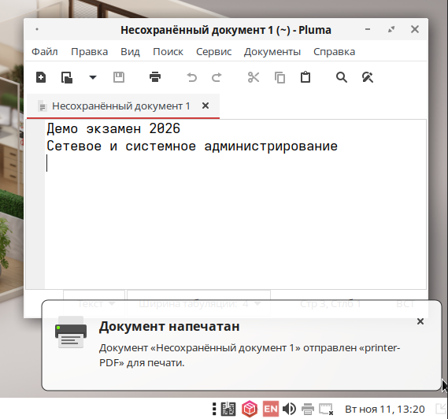Create a new document with toolbar icon
The width and height of the screenshot is (448, 419).
coord(41,77)
